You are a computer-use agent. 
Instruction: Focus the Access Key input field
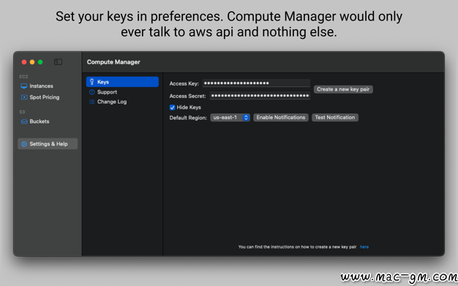[x=256, y=83]
